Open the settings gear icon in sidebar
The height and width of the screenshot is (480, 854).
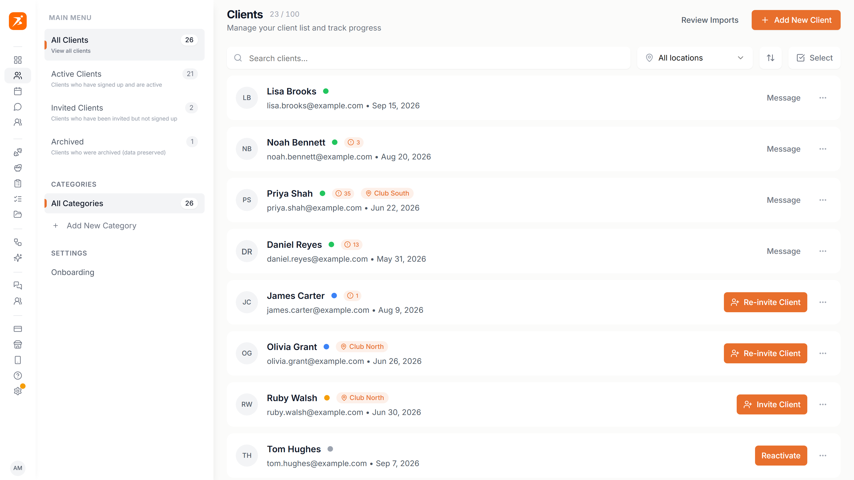pos(18,391)
